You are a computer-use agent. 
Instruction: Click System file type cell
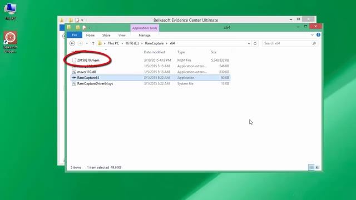coord(185,84)
